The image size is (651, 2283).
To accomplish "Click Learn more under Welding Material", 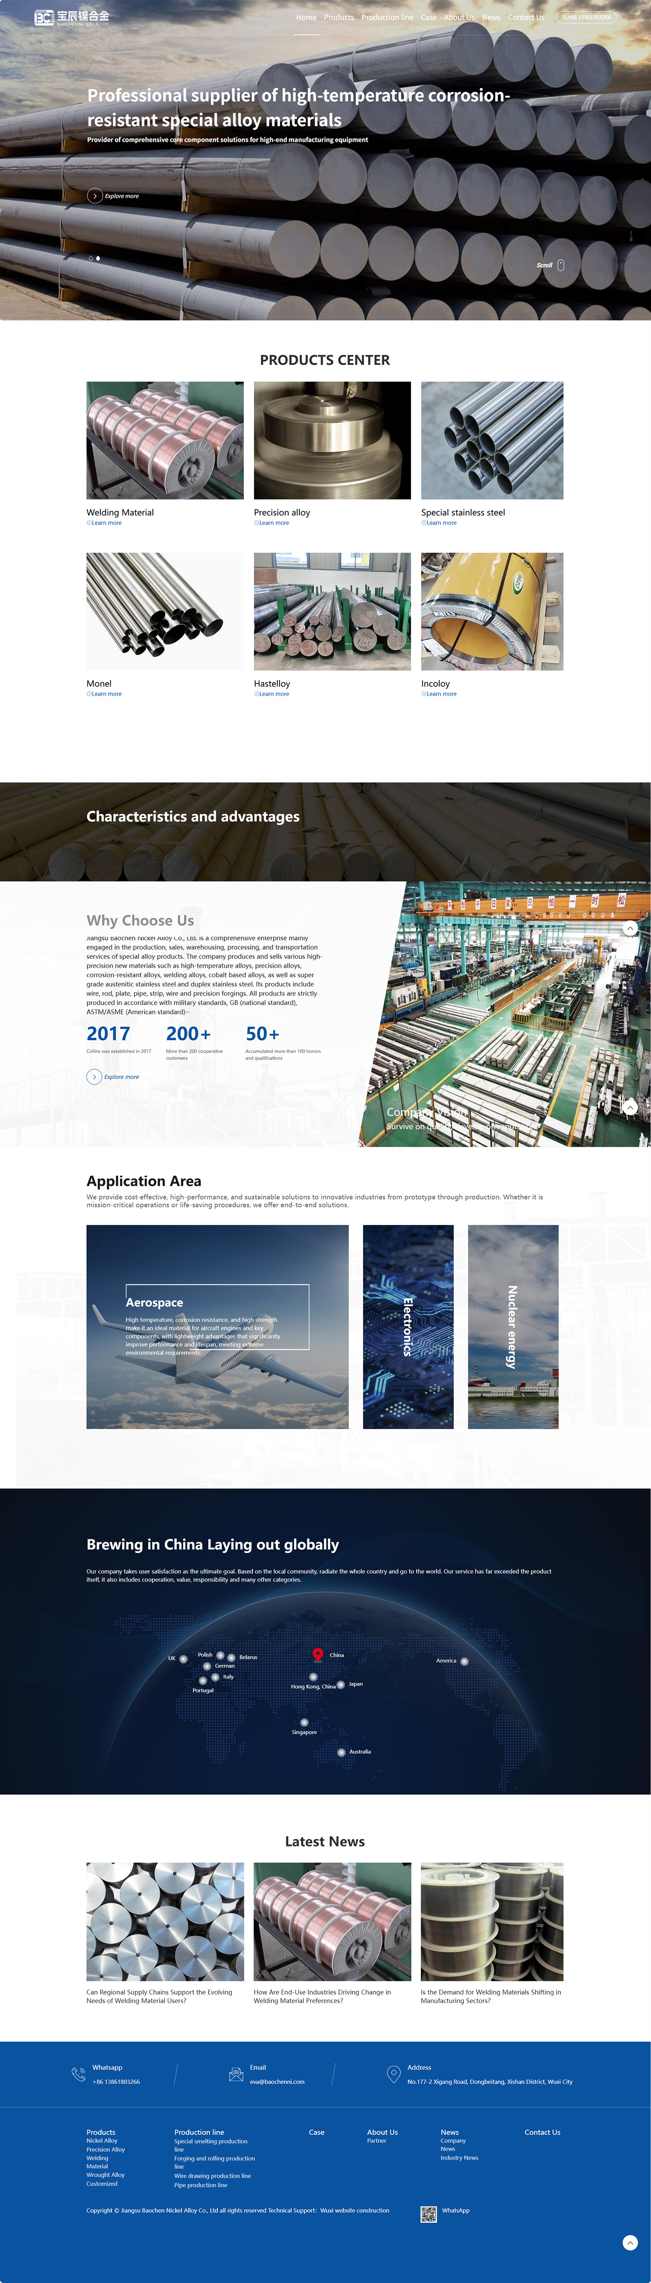I will coord(104,523).
